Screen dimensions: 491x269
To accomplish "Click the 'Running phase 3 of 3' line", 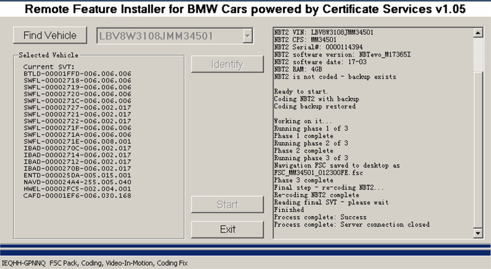I will [x=311, y=158].
